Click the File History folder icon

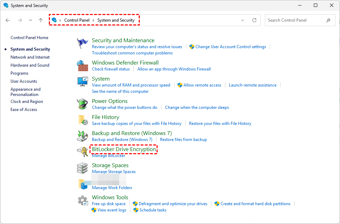click(82, 120)
